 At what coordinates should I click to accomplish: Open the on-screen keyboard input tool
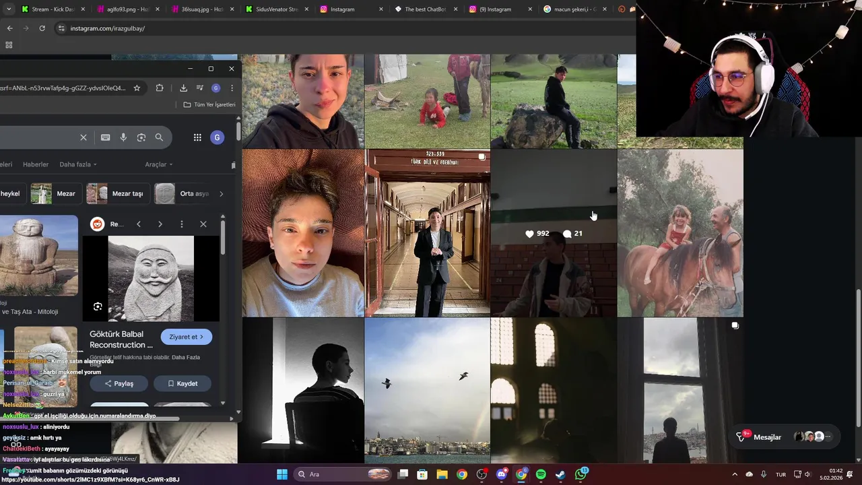click(106, 137)
